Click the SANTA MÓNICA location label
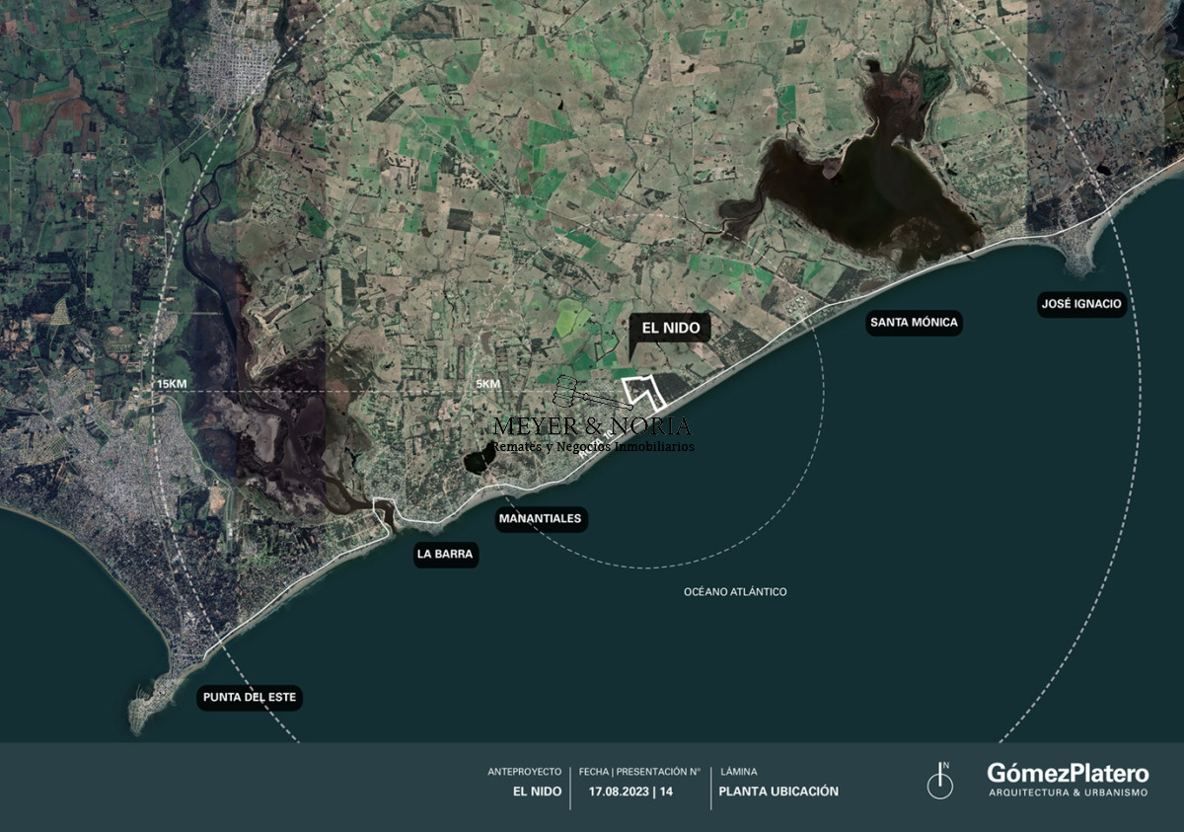This screenshot has height=832, width=1184. [x=914, y=322]
